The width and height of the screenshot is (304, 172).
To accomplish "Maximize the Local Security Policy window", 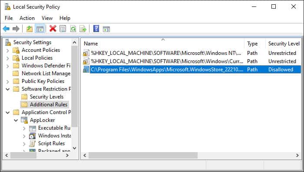I will (274, 7).
